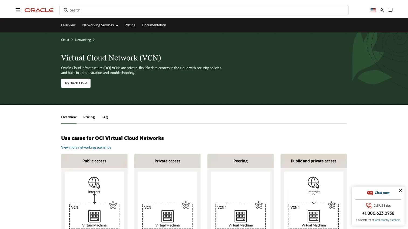Click Use cases for OCI Virtual Cloud Networks heading
This screenshot has height=229, width=408.
click(x=112, y=138)
